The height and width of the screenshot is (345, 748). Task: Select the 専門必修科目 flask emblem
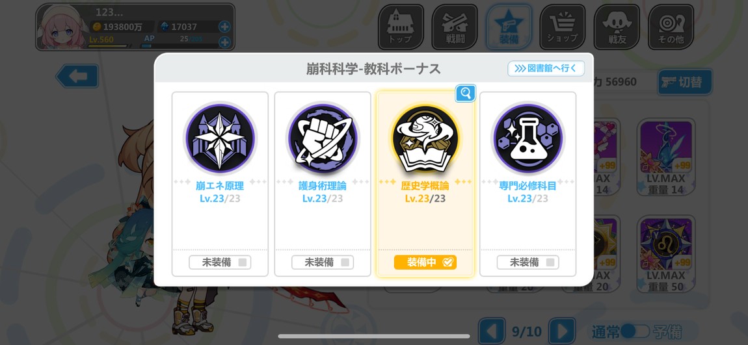pyautogui.click(x=528, y=139)
